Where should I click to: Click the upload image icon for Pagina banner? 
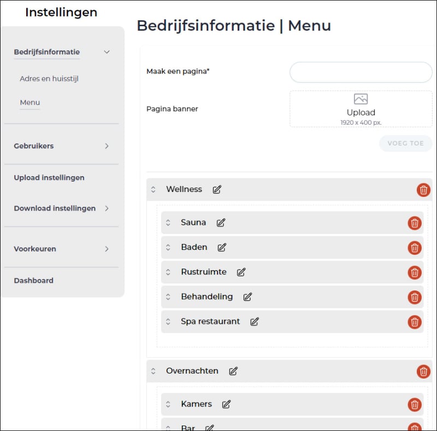361,99
